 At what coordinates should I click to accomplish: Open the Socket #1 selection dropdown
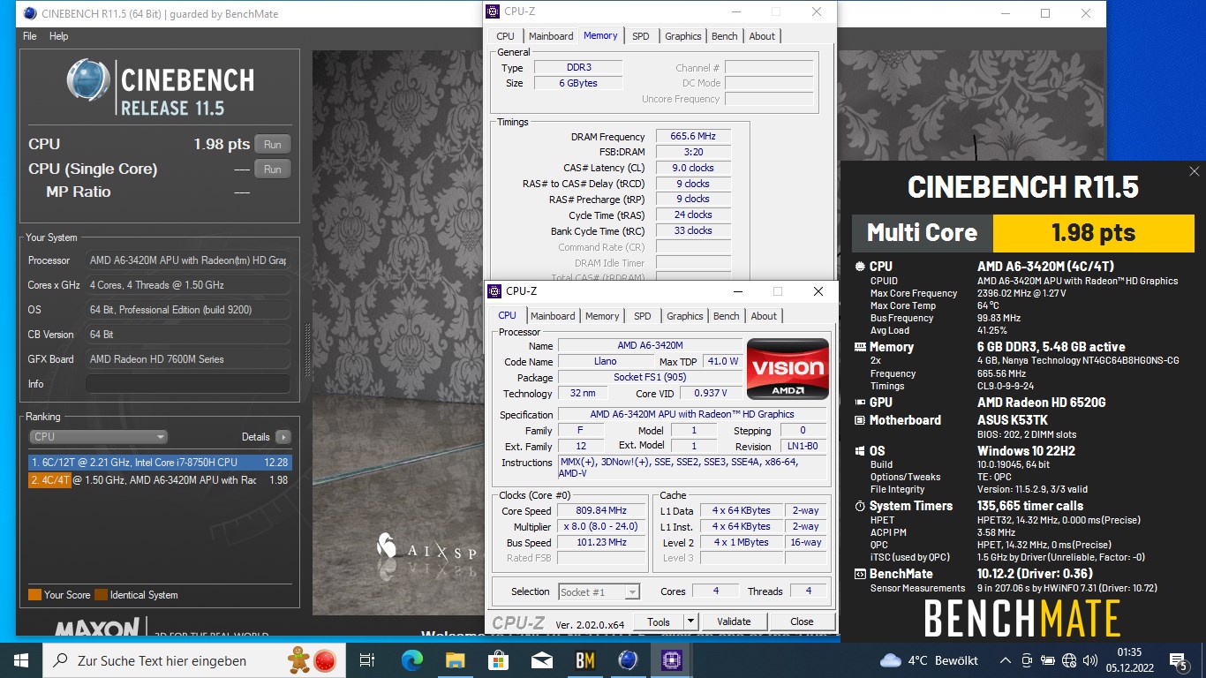click(599, 591)
